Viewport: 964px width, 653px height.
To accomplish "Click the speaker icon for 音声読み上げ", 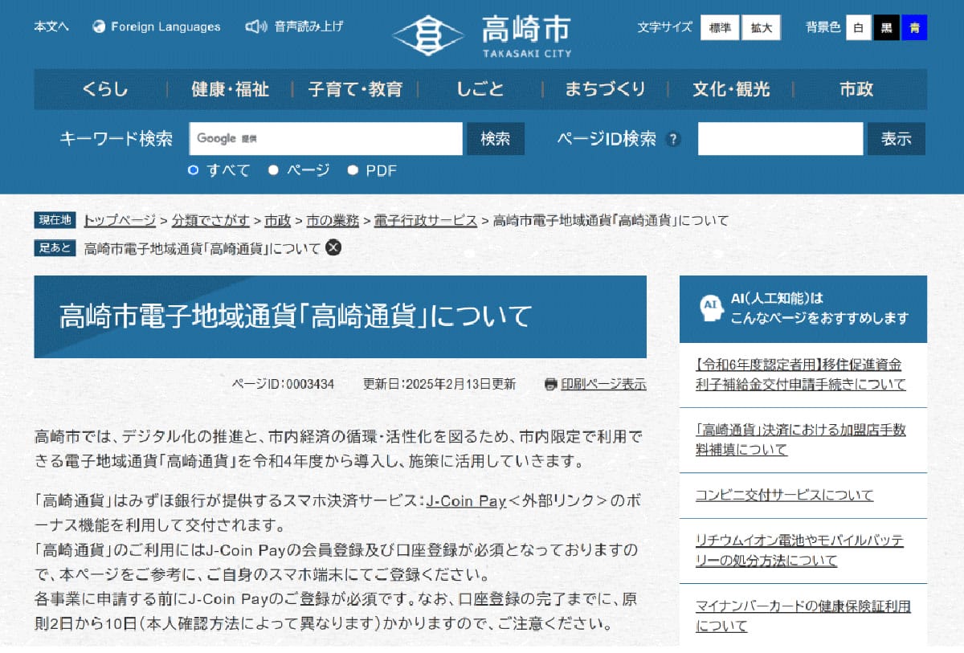I will tap(255, 27).
